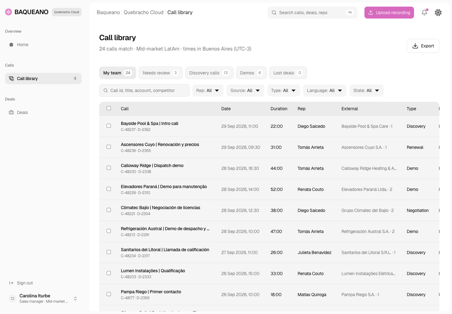Click the Call library phone icon
This screenshot has height=314, width=452.
pos(11,78)
